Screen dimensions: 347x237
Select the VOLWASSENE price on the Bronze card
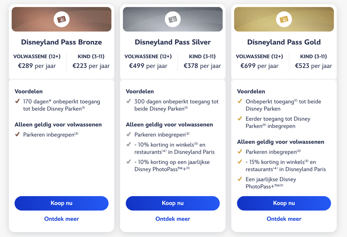point(37,66)
